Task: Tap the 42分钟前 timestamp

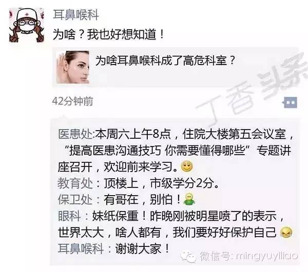Action: point(73,101)
